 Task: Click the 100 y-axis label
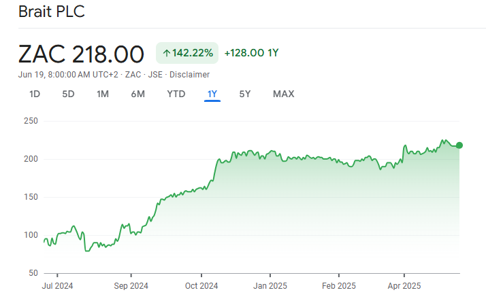point(31,235)
